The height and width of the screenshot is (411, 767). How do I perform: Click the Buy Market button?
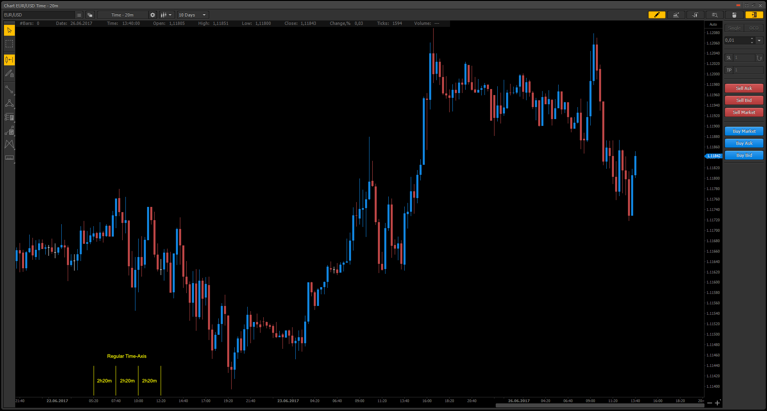click(x=744, y=131)
